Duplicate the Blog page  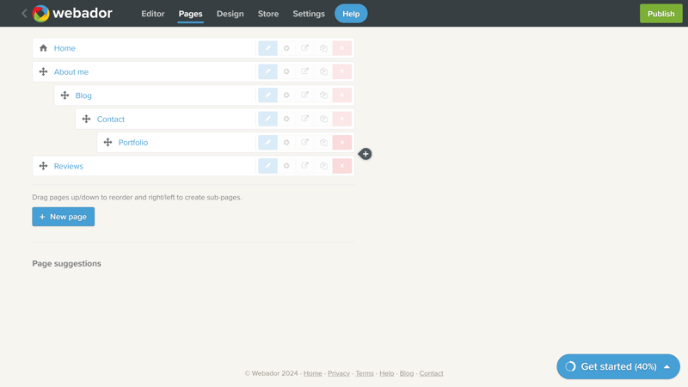(x=323, y=95)
